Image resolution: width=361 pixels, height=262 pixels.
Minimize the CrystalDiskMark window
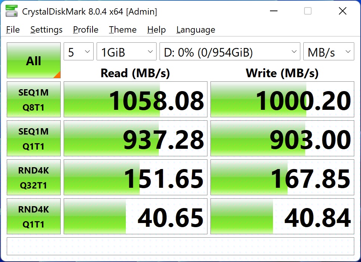[273, 11]
